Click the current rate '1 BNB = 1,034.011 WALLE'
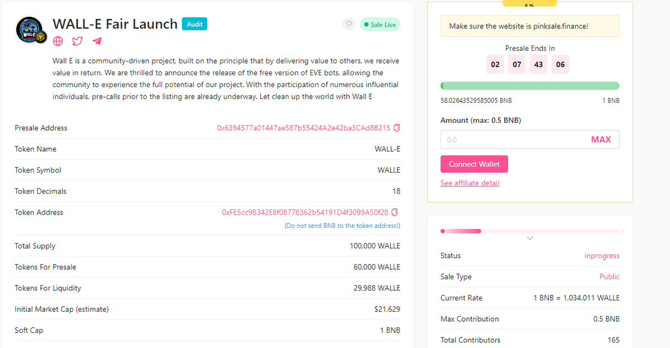Image resolution: width=670 pixels, height=348 pixels. point(576,298)
